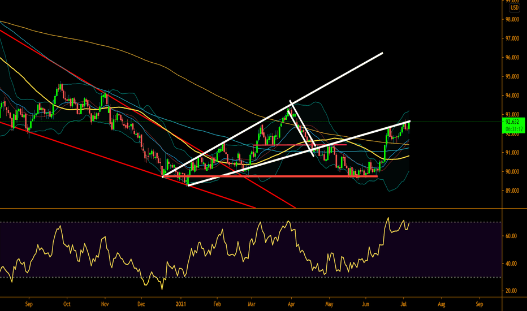Click the Jun label on time axis

pyautogui.click(x=365, y=304)
